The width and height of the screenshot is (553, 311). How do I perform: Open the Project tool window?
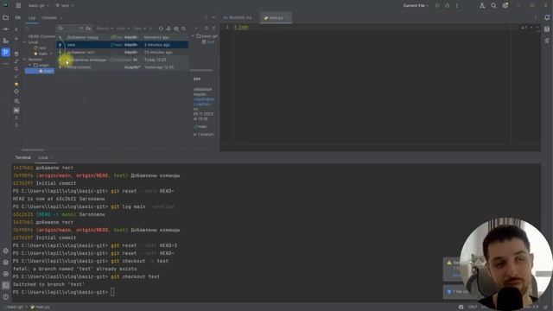[6, 17]
